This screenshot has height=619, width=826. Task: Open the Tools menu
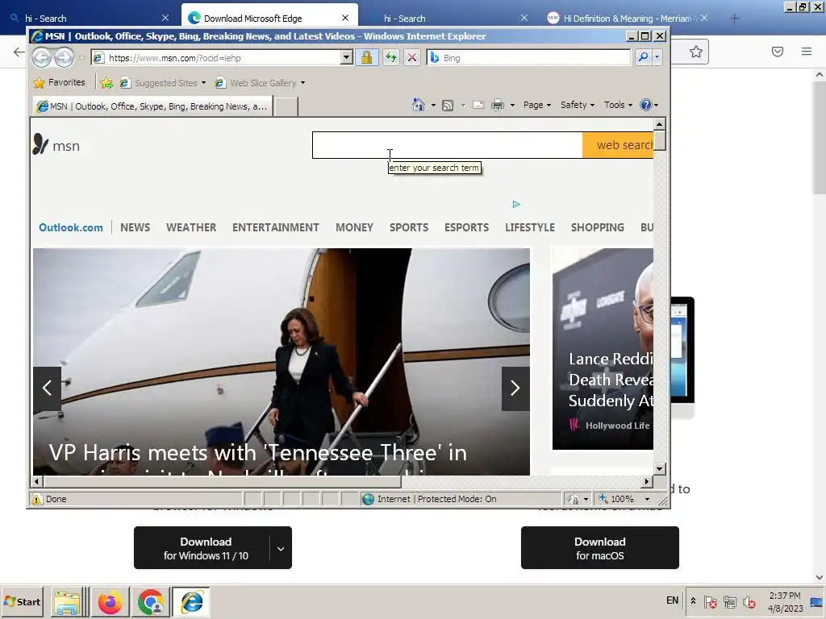[618, 105]
